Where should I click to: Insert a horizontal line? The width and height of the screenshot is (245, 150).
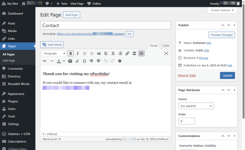(52, 61)
